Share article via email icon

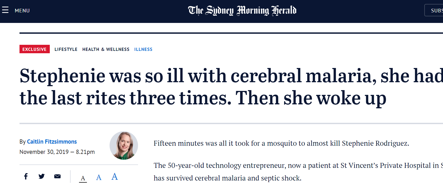click(57, 176)
